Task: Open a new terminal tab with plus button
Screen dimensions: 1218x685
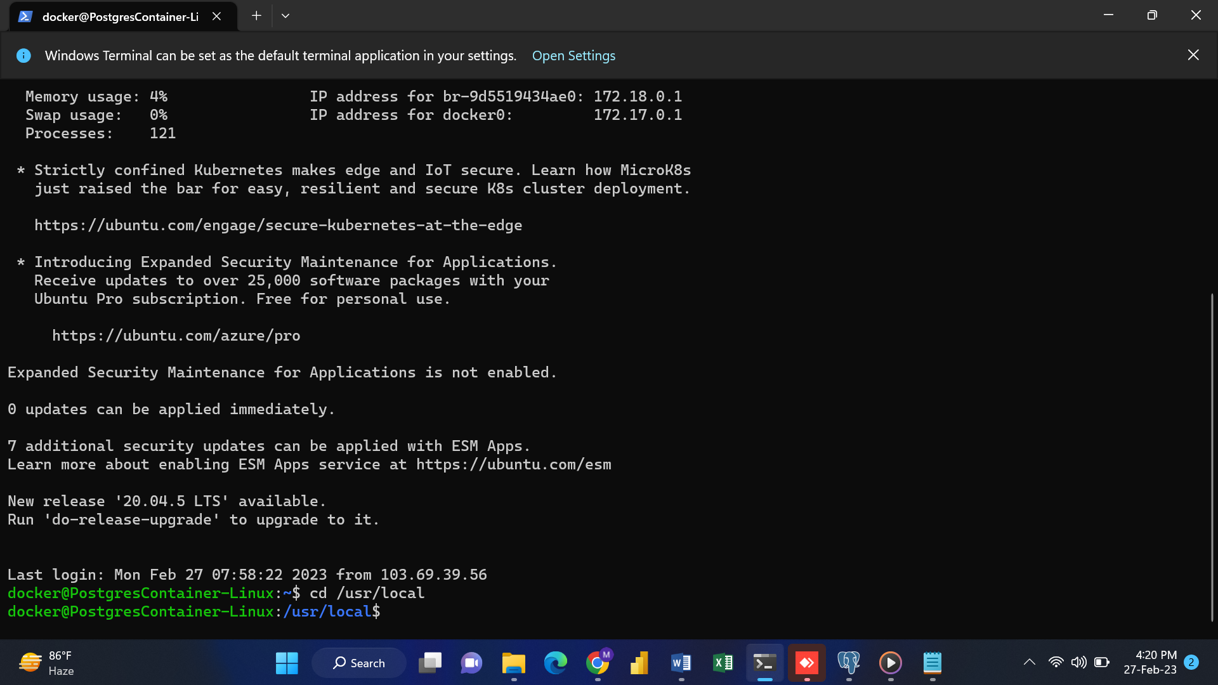Action: pyautogui.click(x=256, y=16)
